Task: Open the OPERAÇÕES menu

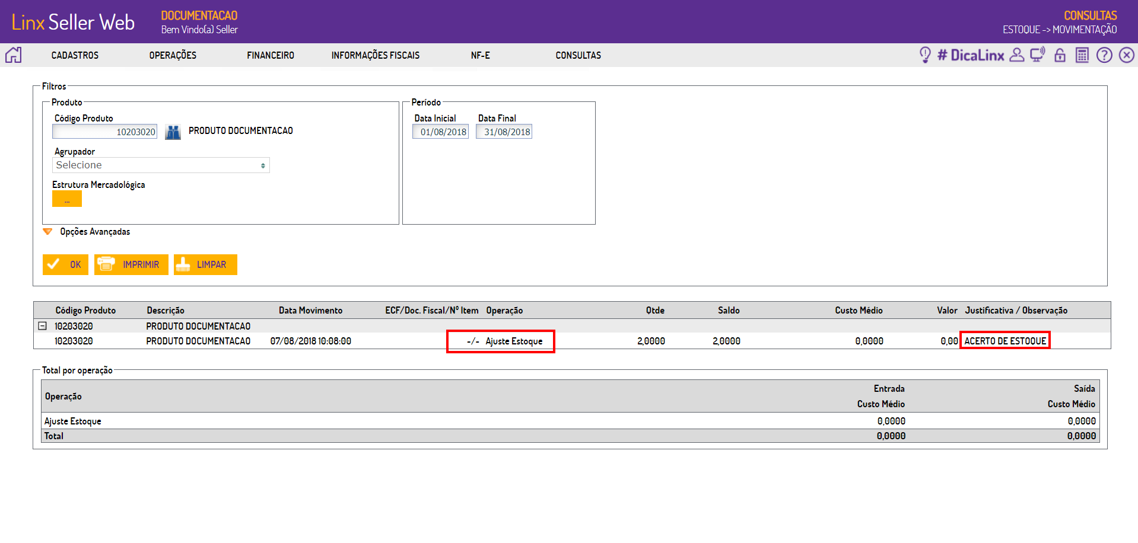Action: [x=173, y=55]
